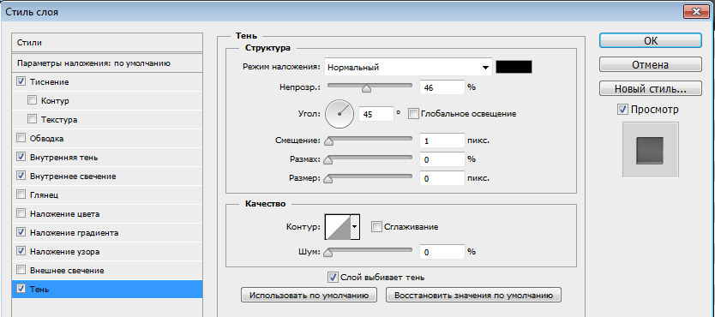Click the Непрозр. opacity slider handle
Viewport: 715px width, 317px height.
coord(366,88)
